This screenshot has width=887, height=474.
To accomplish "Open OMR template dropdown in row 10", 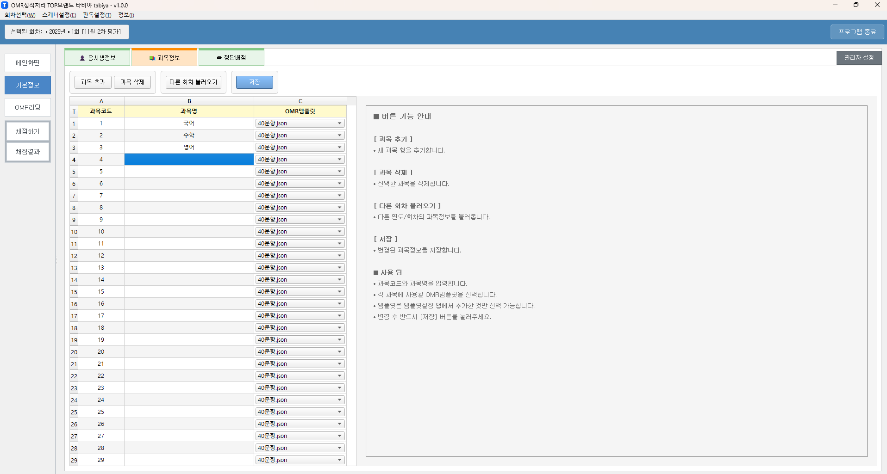I will [339, 232].
